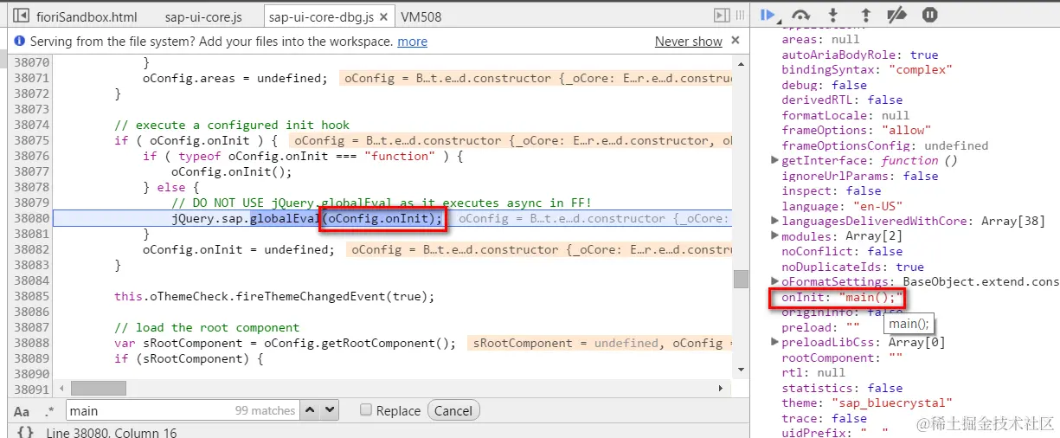The height and width of the screenshot is (438, 1060).
Task: Switch to sap-ui-core.js tab
Action: (203, 16)
